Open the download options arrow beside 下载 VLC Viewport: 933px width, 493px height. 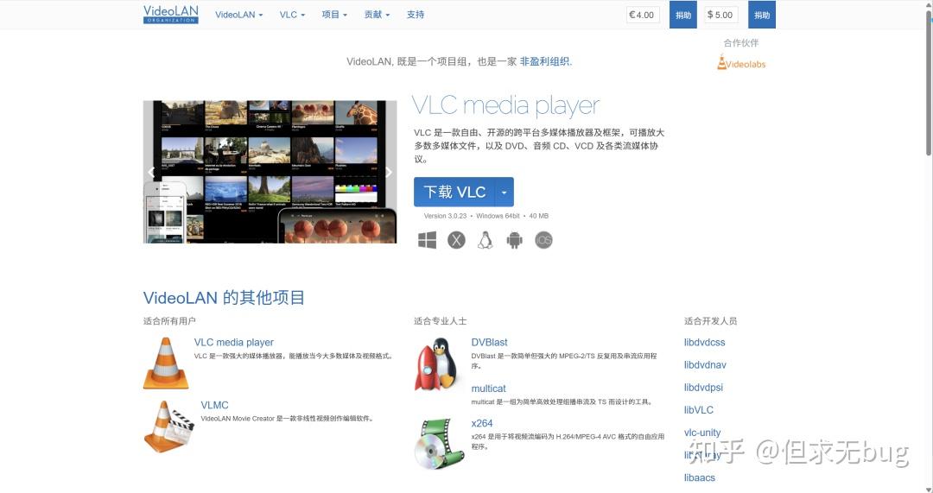504,192
